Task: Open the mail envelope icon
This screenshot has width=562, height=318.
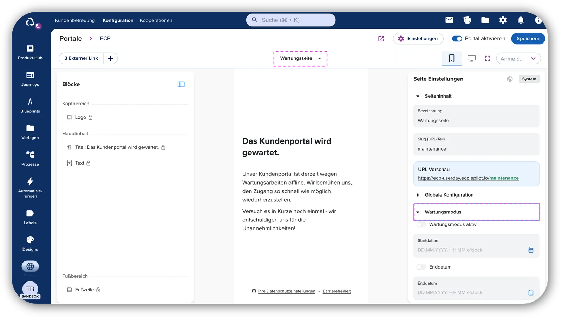Action: [449, 20]
